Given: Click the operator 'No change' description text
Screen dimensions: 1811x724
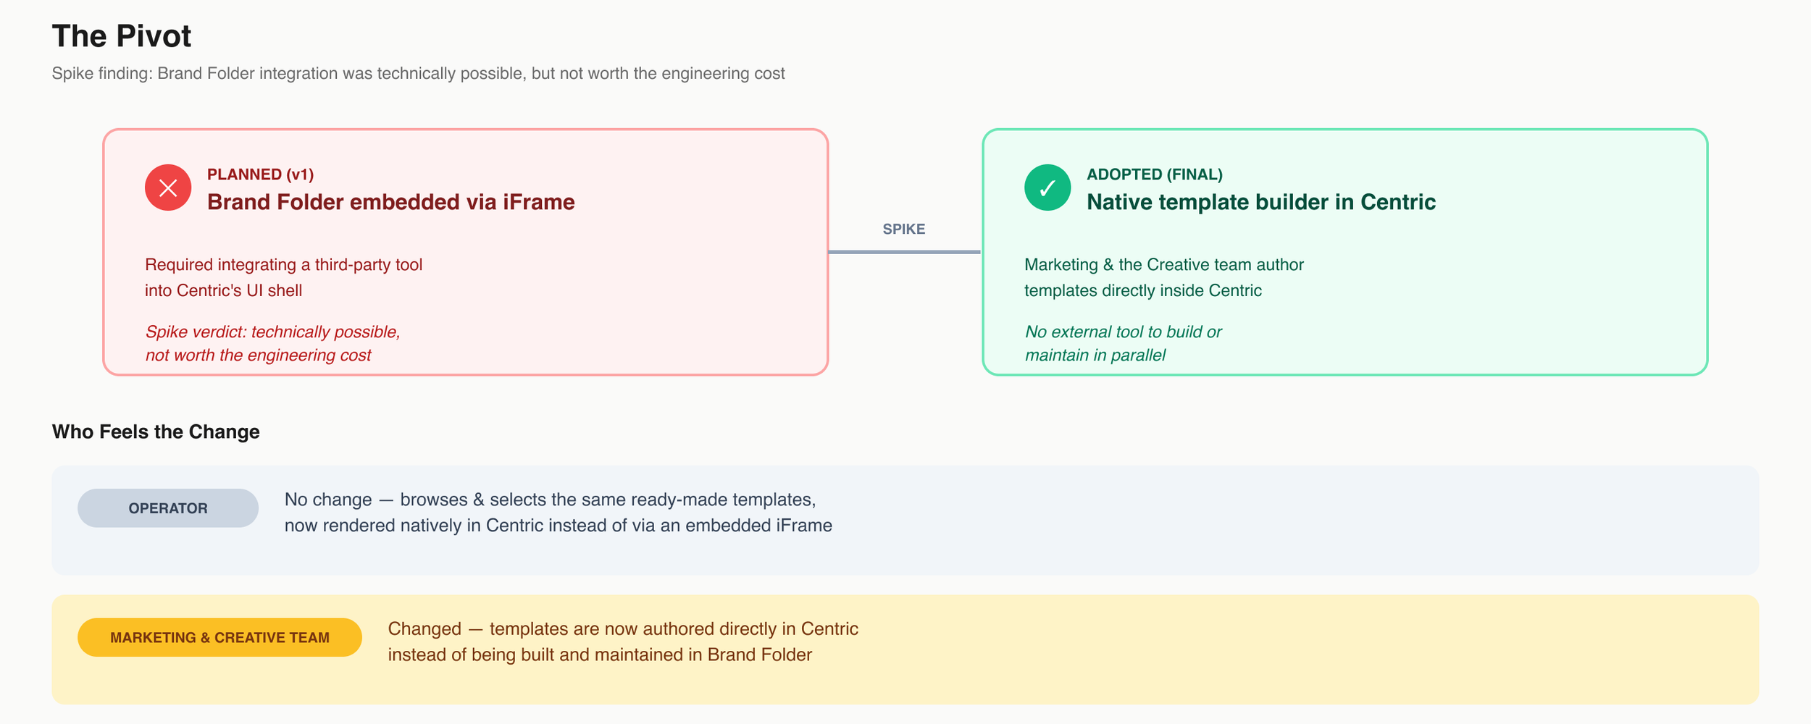Looking at the screenshot, I should point(559,513).
